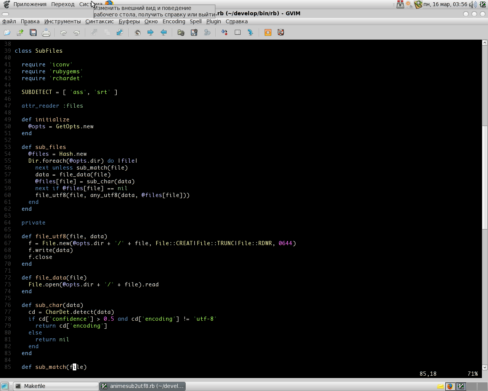Open the Синтаксис menu

click(x=100, y=21)
